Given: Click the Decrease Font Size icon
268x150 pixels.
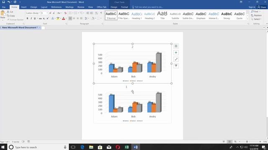Looking at the screenshot, I should click(54, 13).
